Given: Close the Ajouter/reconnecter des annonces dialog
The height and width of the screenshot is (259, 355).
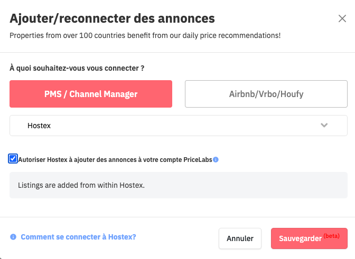Looking at the screenshot, I should (342, 19).
